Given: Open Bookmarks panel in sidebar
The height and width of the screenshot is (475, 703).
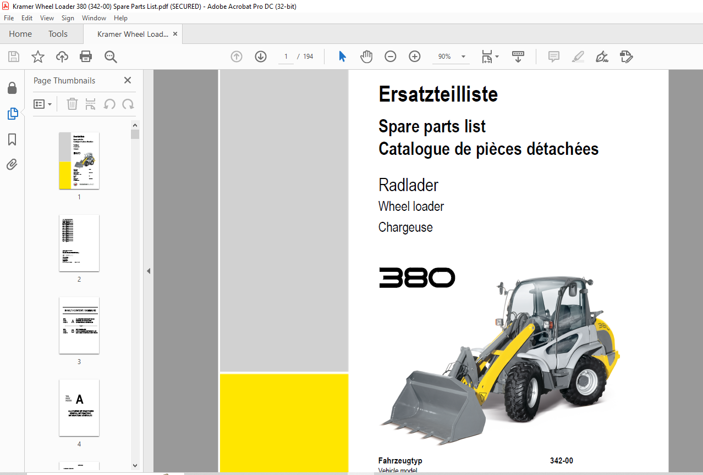Looking at the screenshot, I should [12, 139].
